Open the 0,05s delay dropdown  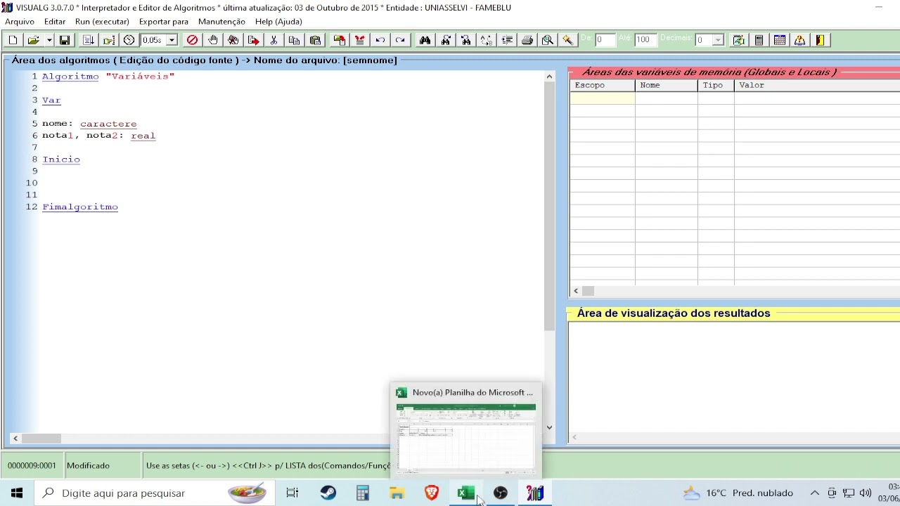point(172,40)
